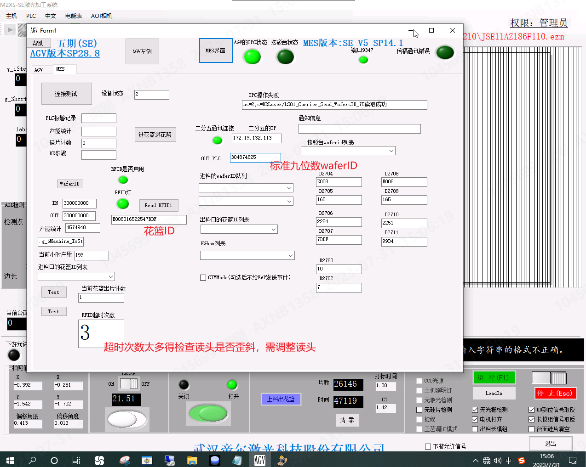Toggle the laser 打开 green switch

[x=232, y=385]
